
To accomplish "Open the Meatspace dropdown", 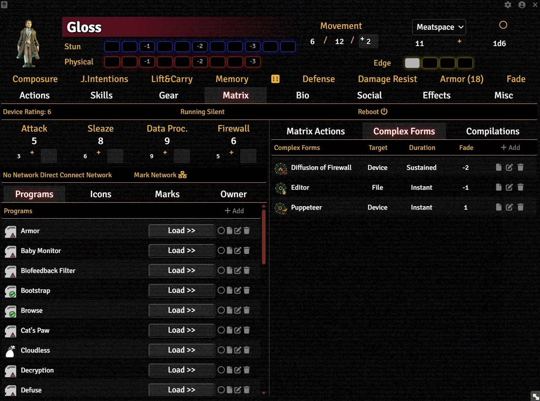I will coord(439,27).
